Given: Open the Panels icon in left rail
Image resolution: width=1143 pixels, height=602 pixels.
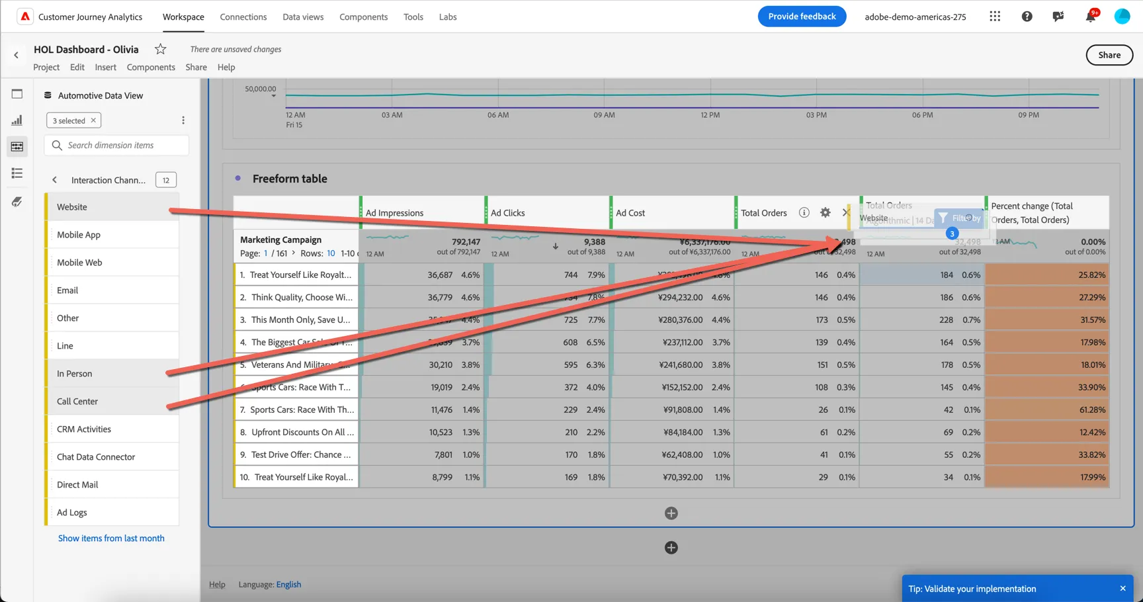Looking at the screenshot, I should 17,94.
